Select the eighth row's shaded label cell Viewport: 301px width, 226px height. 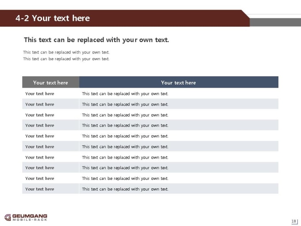coord(50,168)
